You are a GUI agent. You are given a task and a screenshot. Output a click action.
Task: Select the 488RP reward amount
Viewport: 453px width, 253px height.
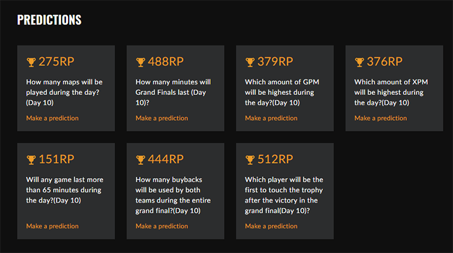[x=165, y=62]
